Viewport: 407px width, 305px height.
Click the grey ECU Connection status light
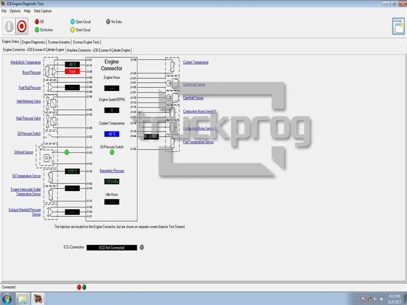pyautogui.click(x=142, y=247)
